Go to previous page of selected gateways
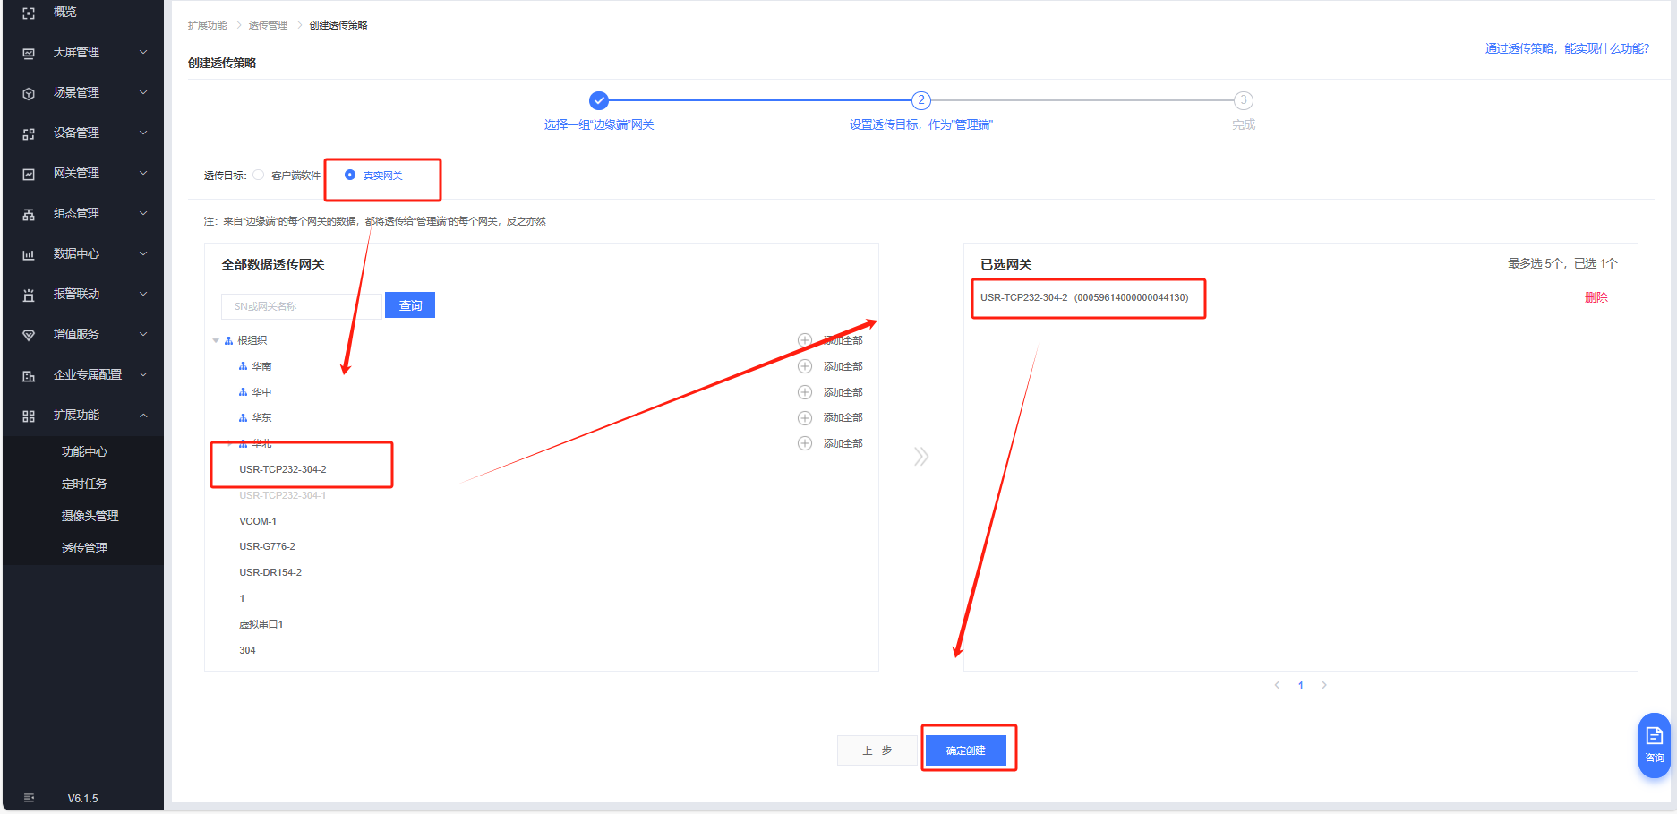 click(x=1277, y=685)
